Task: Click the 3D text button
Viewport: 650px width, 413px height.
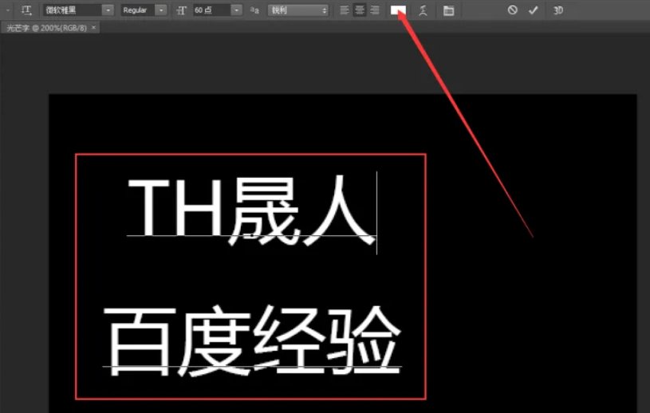Action: pos(558,10)
